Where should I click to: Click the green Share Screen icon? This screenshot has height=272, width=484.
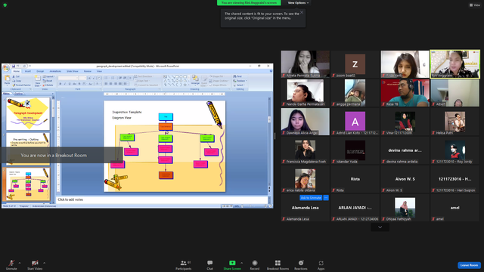point(232,263)
